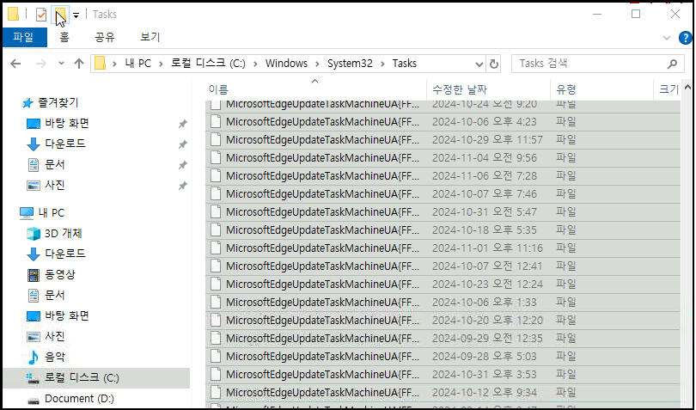Click file icon of row 2024-11-01 오후 11:16
The width and height of the screenshot is (696, 410).
pos(216,248)
